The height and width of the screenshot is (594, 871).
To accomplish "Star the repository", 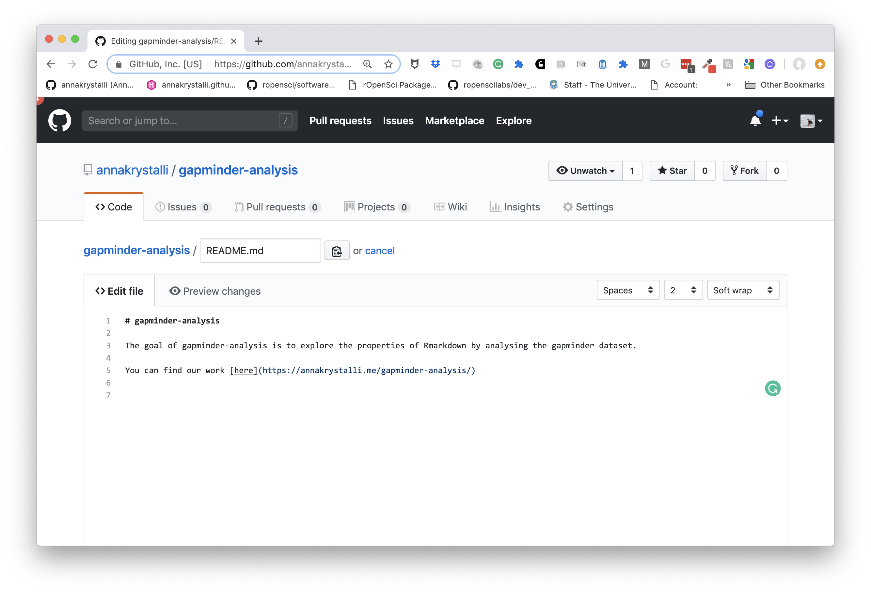I will point(672,171).
